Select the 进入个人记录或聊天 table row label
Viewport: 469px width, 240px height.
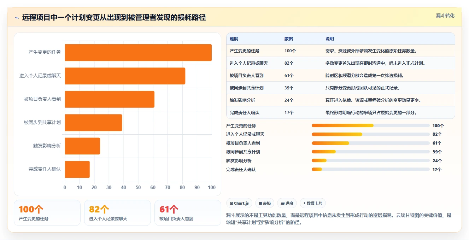[x=249, y=63]
